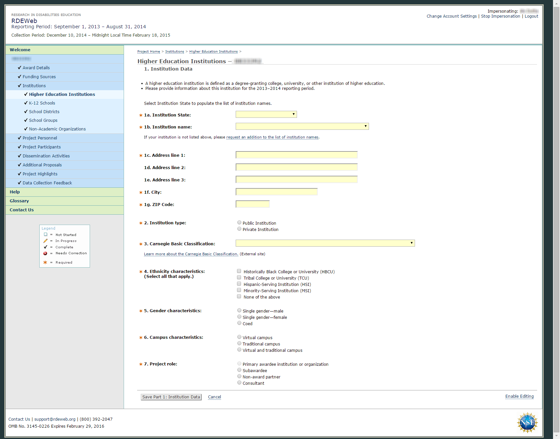Viewport: 560px width, 439px height.
Task: Check Hispanic-Serving Institution (HSI) checkbox
Action: point(239,284)
